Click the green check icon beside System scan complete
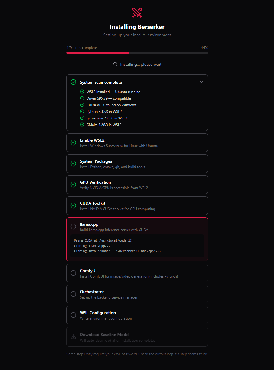The image size is (274, 370). (x=73, y=82)
